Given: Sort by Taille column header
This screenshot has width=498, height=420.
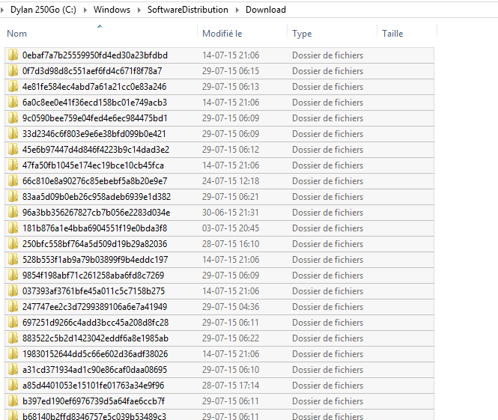Looking at the screenshot, I should 392,34.
